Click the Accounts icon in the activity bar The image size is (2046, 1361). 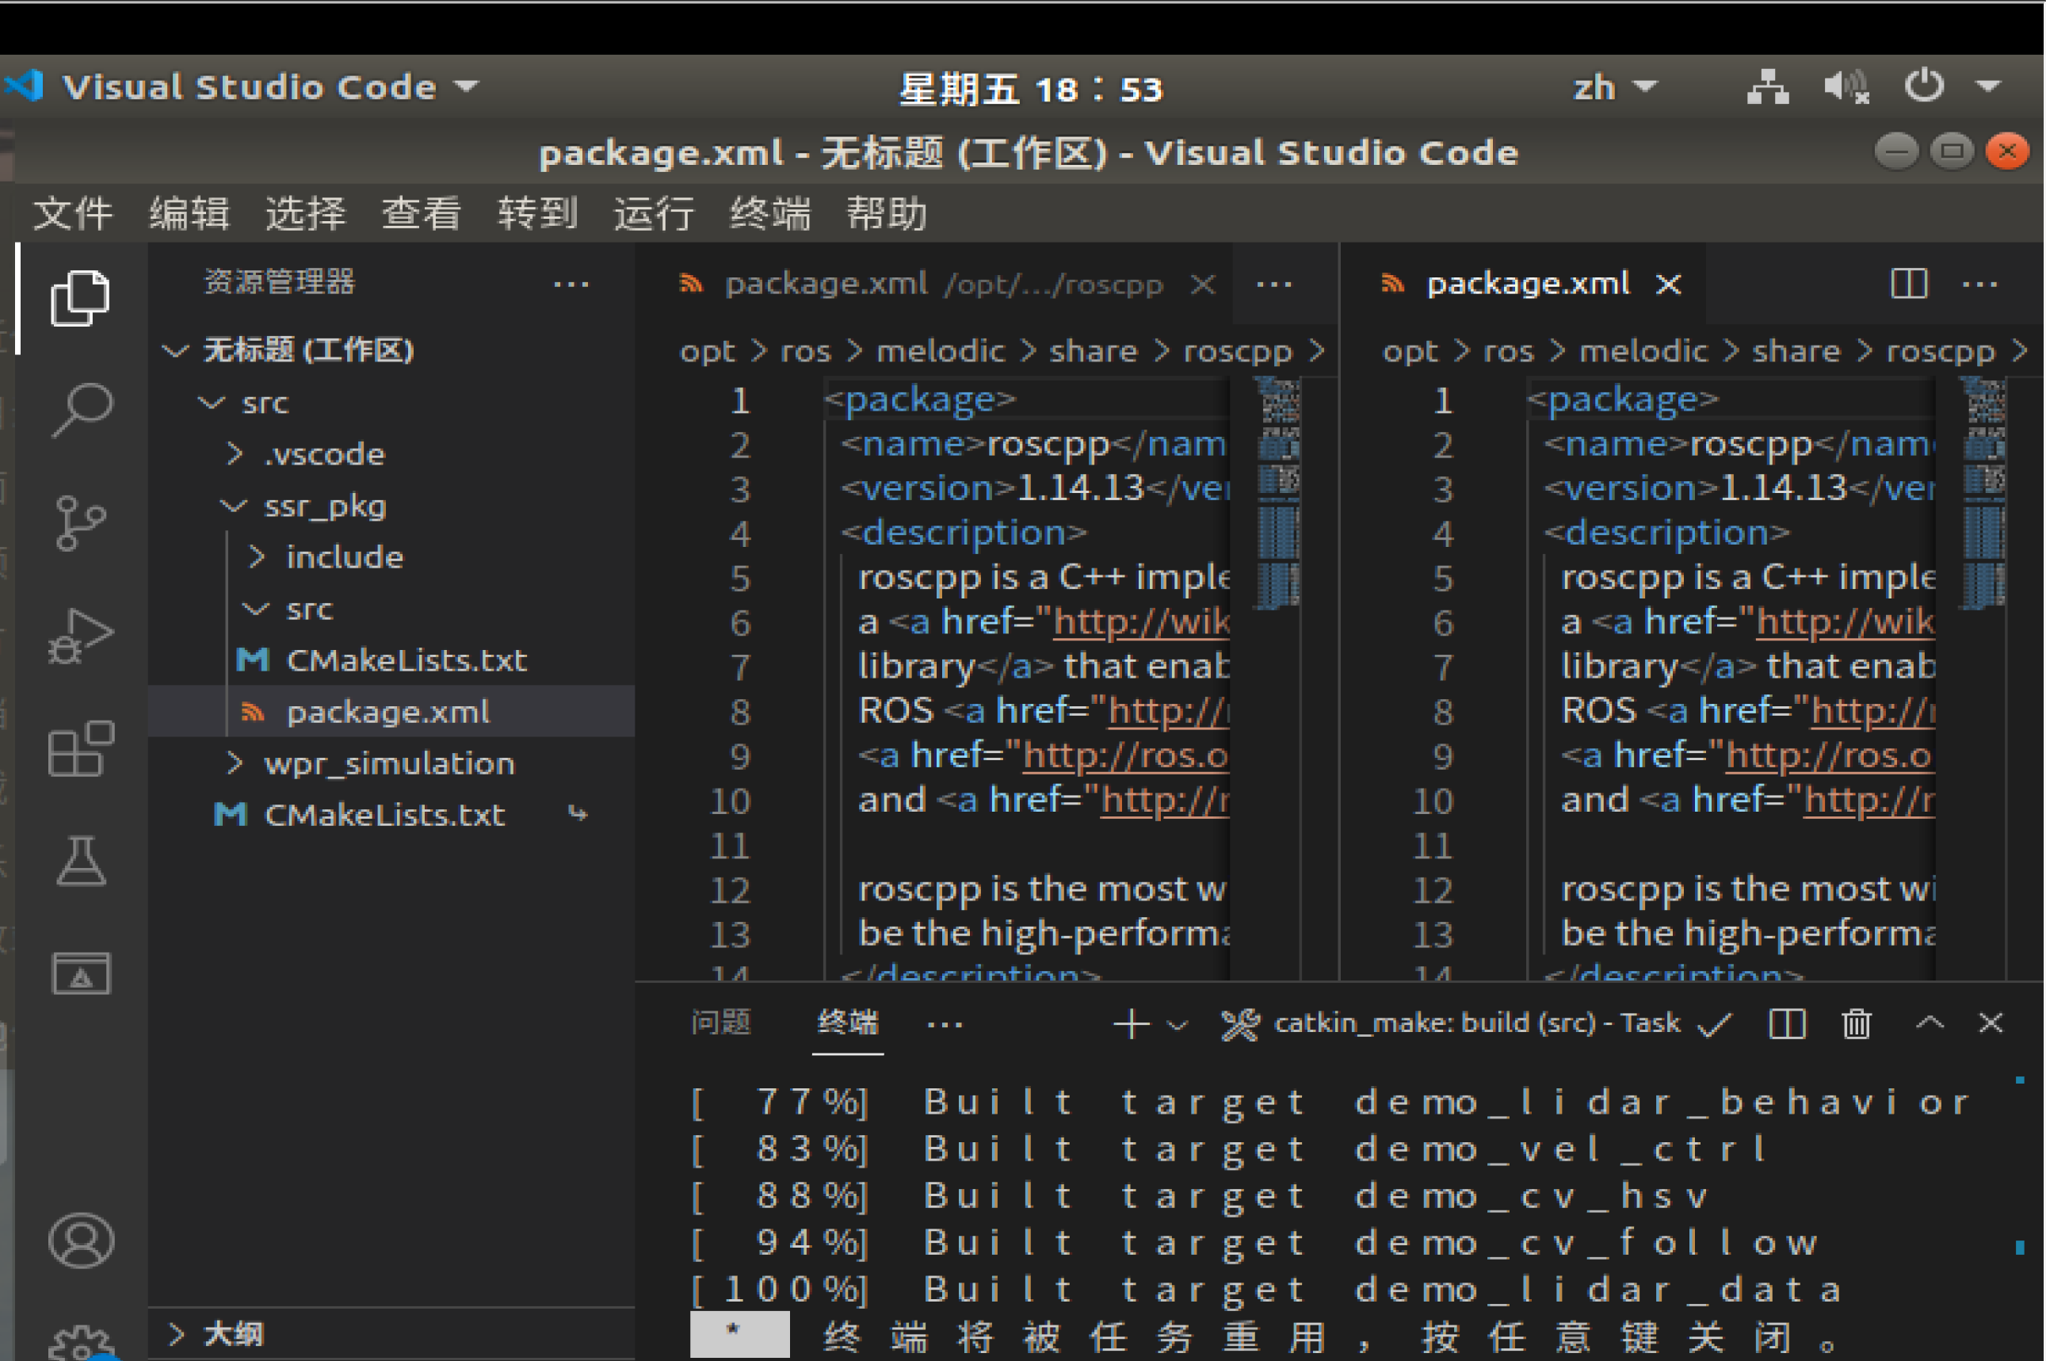pos(81,1241)
